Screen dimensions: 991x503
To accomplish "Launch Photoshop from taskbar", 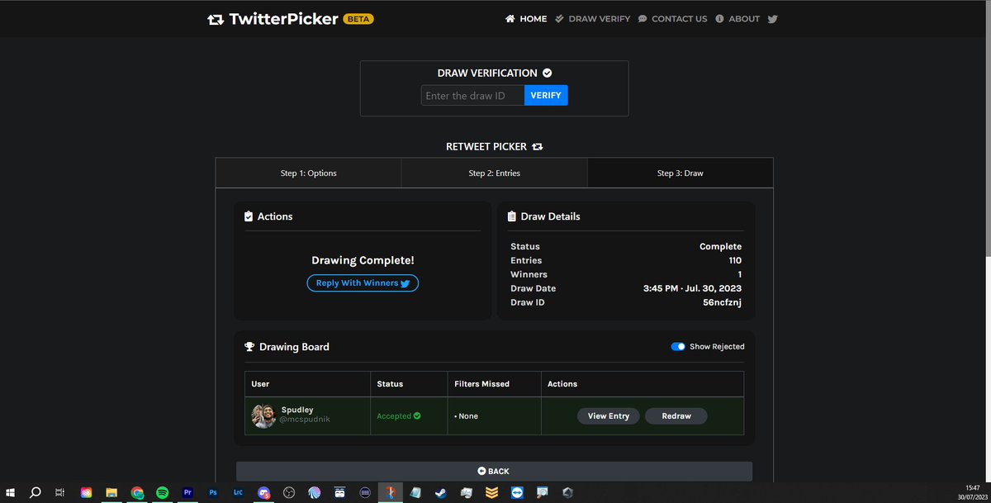I will 213,493.
